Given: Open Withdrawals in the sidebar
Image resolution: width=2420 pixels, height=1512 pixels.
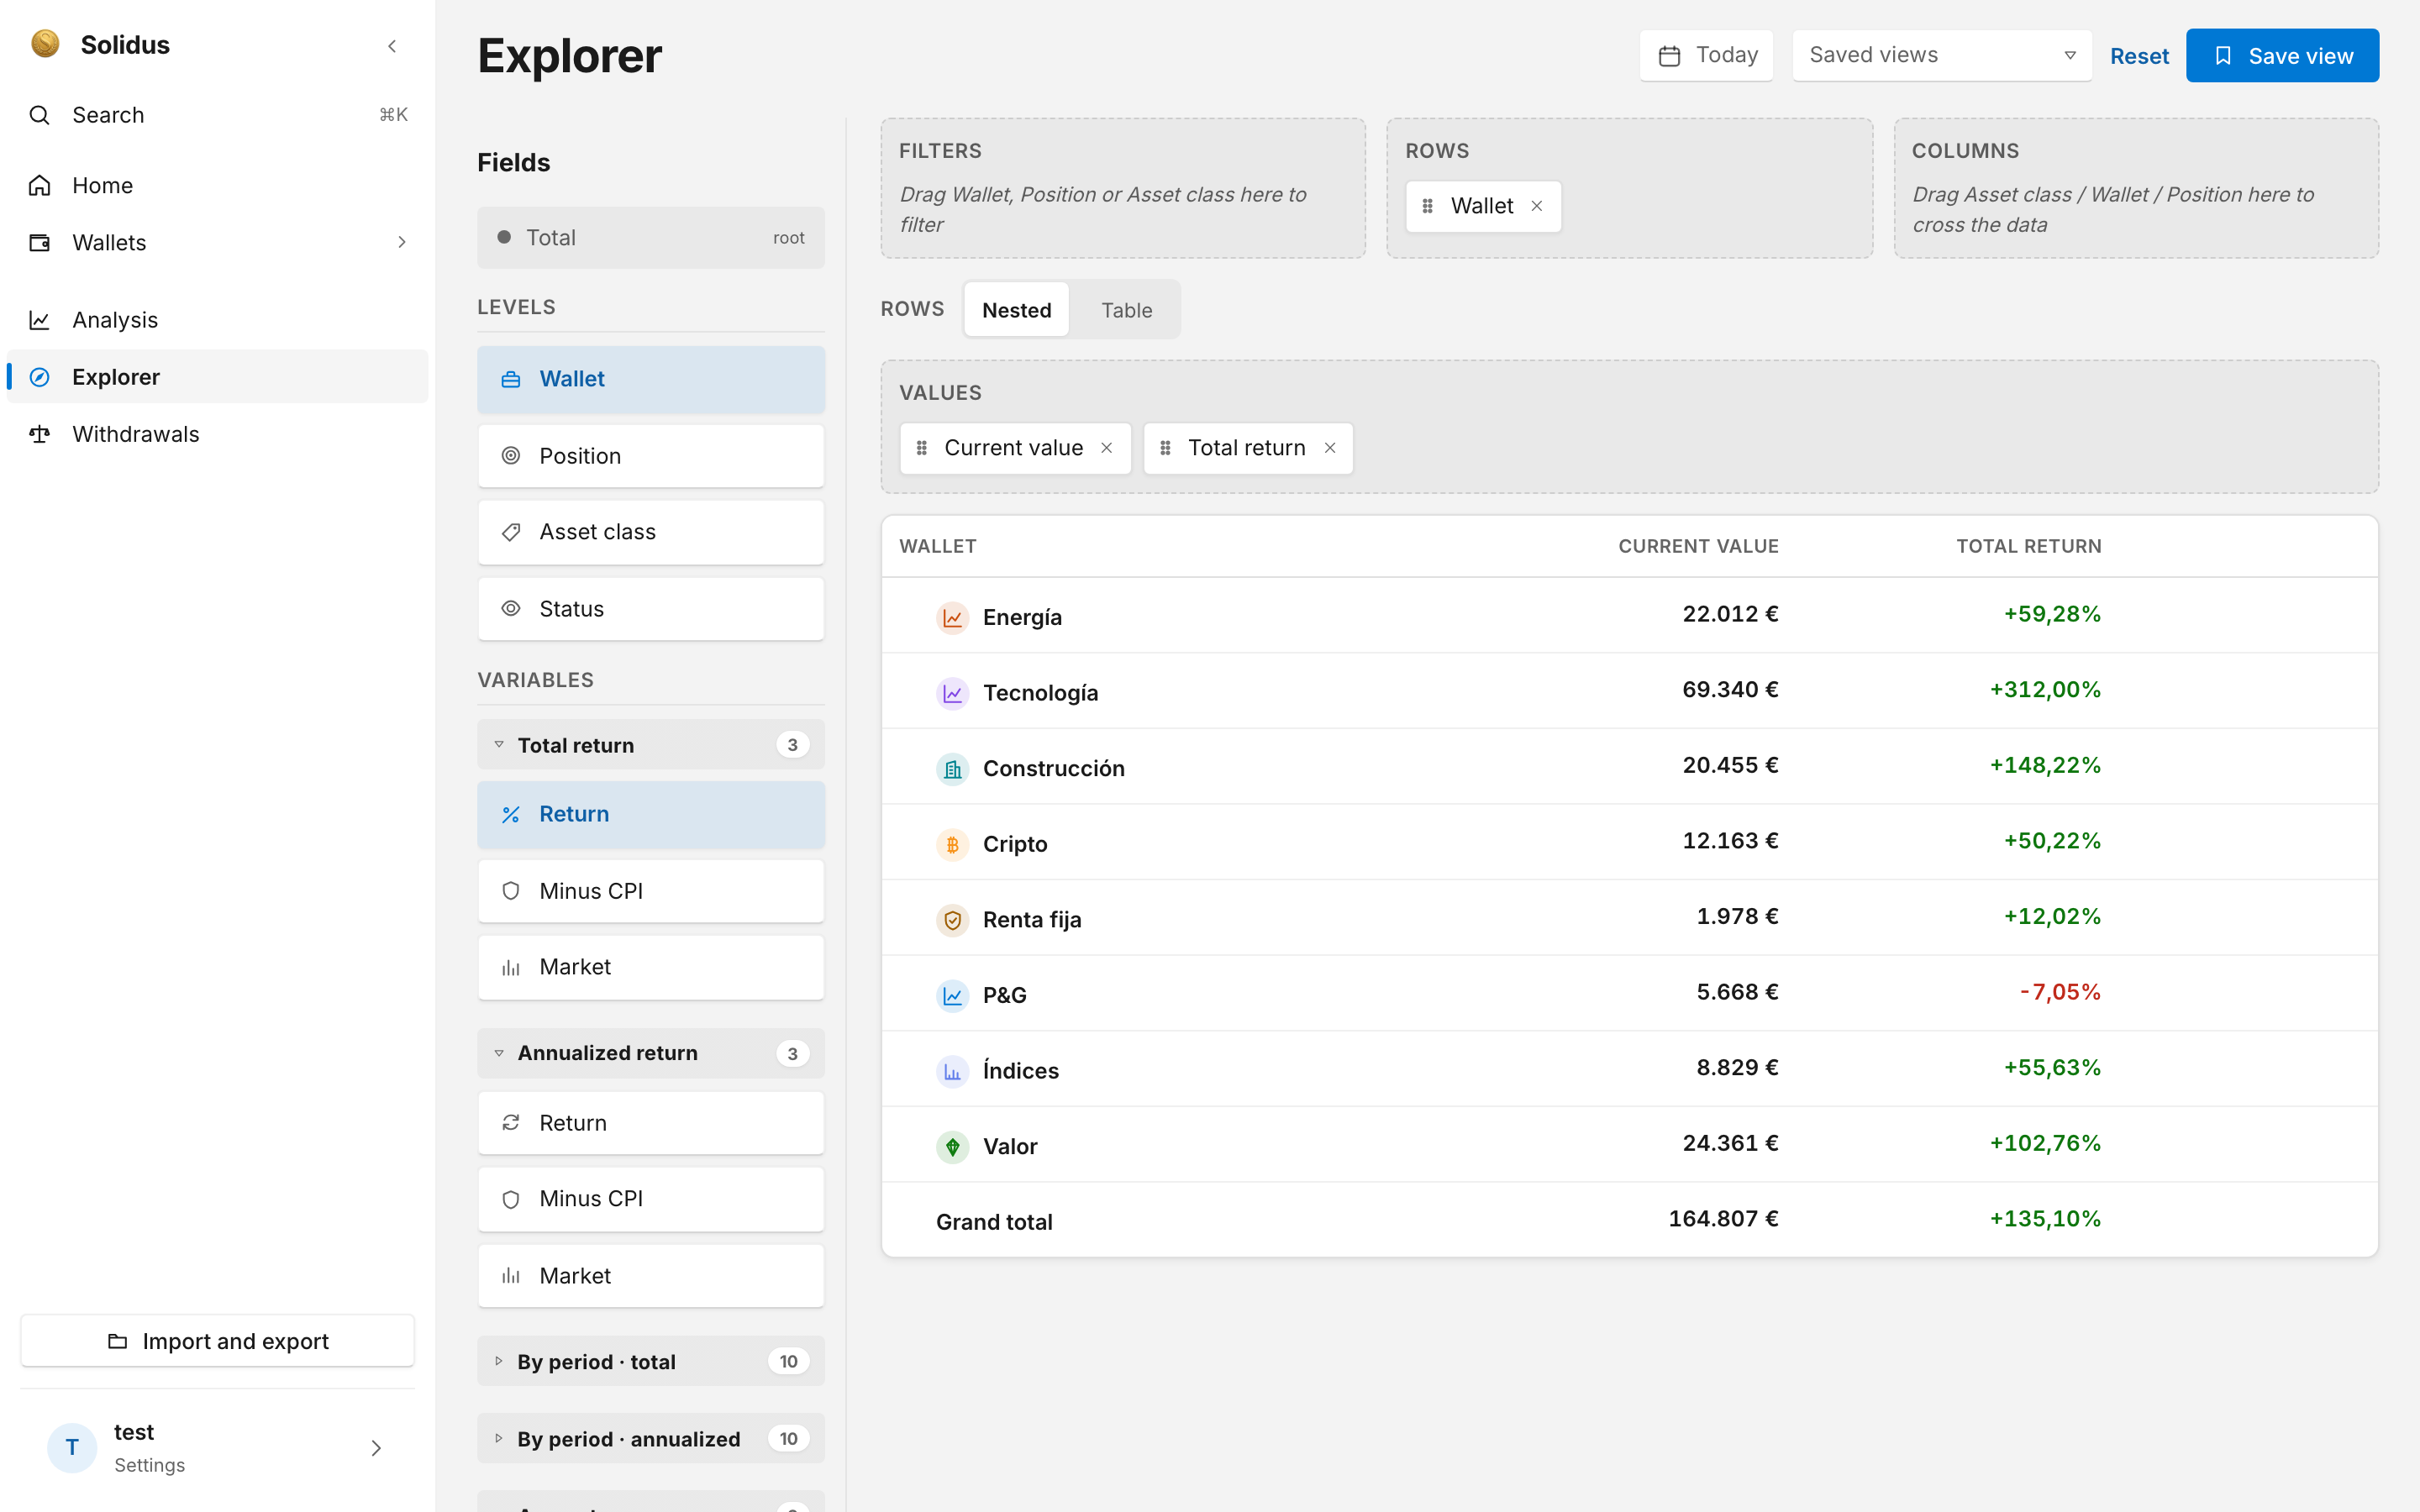Looking at the screenshot, I should 217,434.
